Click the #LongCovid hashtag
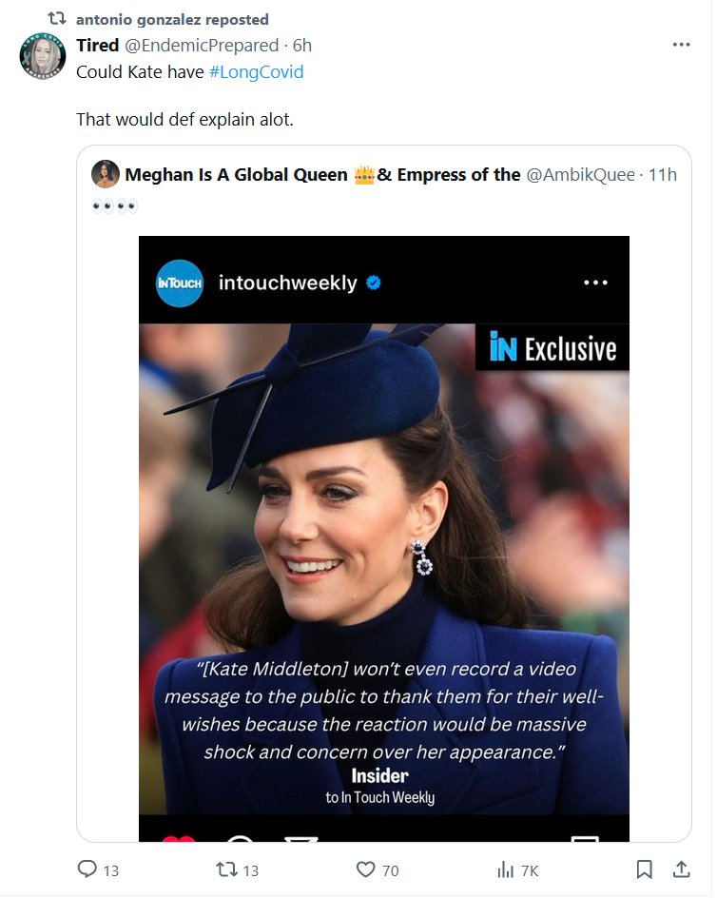717x898 pixels. (256, 72)
